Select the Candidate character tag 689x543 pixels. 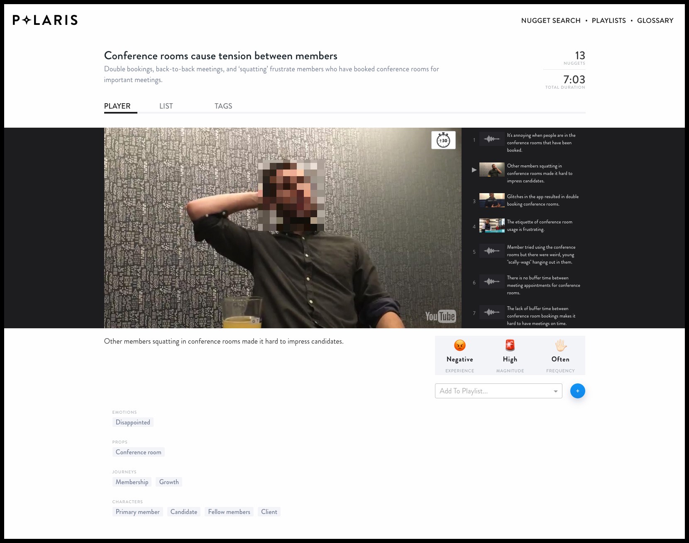(184, 512)
